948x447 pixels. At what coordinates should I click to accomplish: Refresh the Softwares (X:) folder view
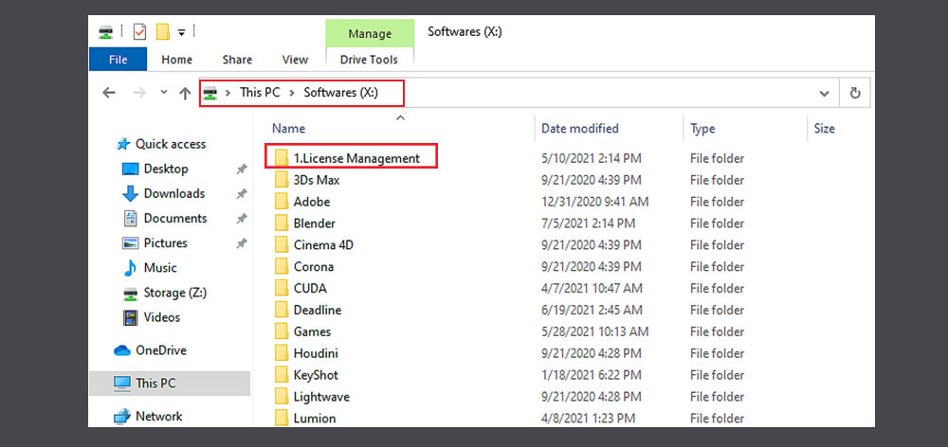coord(855,93)
